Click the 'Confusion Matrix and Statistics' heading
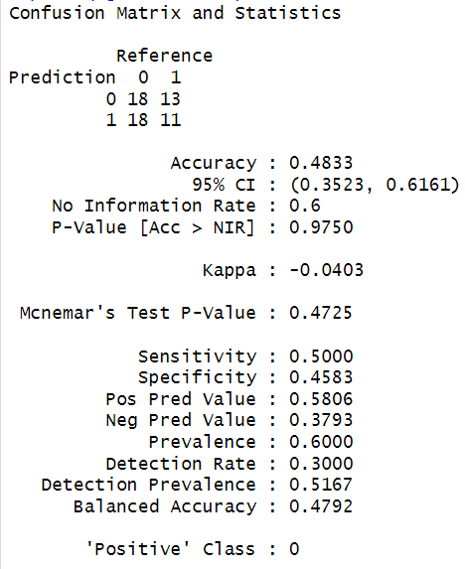The height and width of the screenshot is (569, 465). (x=175, y=13)
